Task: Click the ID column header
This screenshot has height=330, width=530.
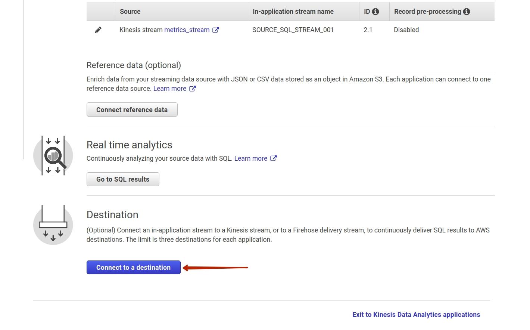Action: point(367,11)
